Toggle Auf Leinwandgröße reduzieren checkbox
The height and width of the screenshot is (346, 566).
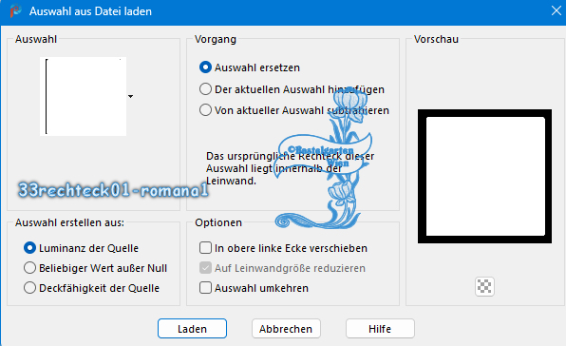[x=205, y=268]
